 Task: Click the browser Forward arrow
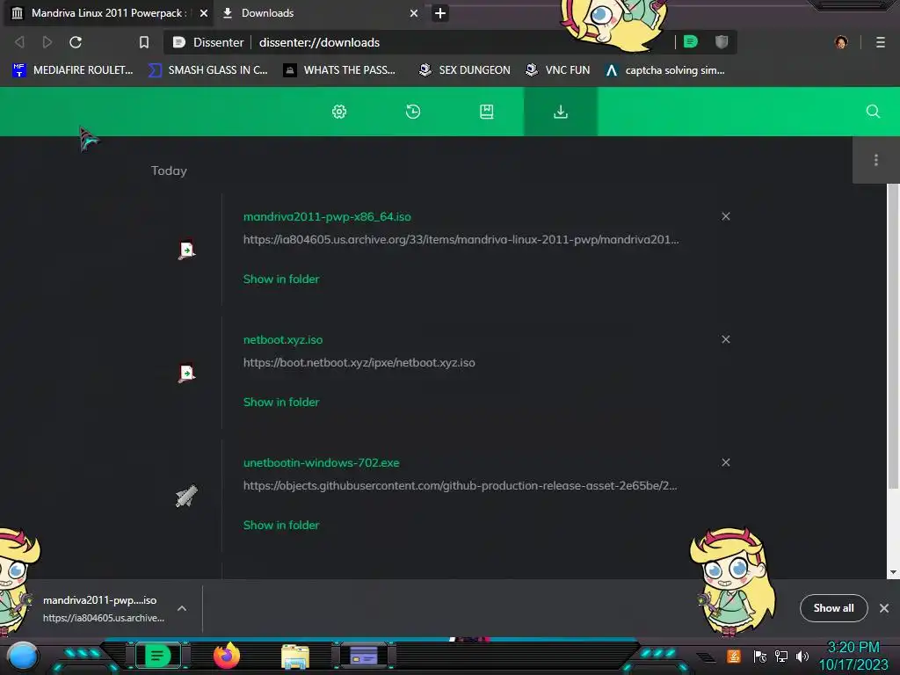coord(47,42)
